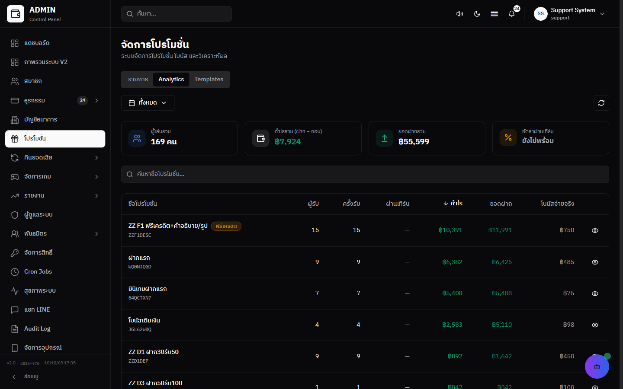Open the floating chatbot assistant button
Screen dimensions: 623x389
coord(597,367)
